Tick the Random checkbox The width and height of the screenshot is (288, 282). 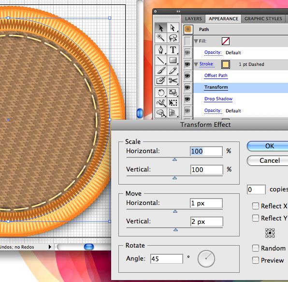[x=256, y=248]
